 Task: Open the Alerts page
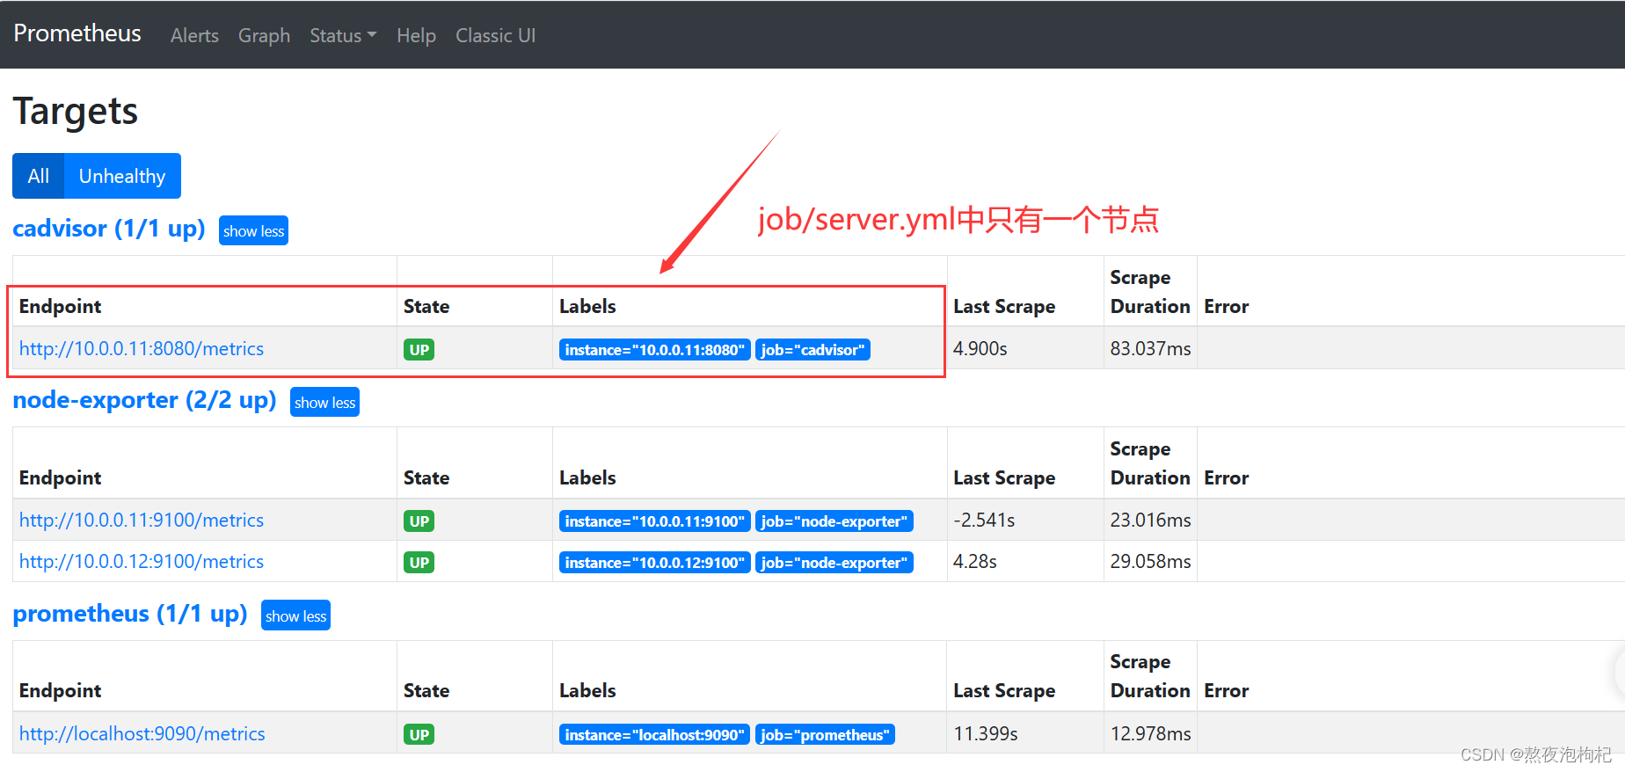point(194,35)
